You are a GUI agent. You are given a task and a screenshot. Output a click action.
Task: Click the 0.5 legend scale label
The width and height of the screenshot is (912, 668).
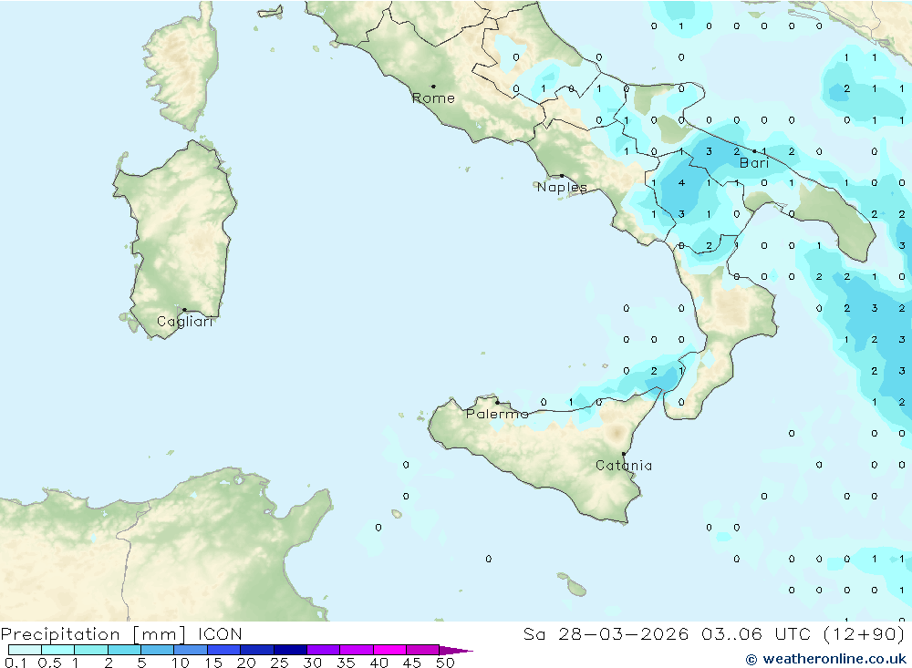[49, 663]
